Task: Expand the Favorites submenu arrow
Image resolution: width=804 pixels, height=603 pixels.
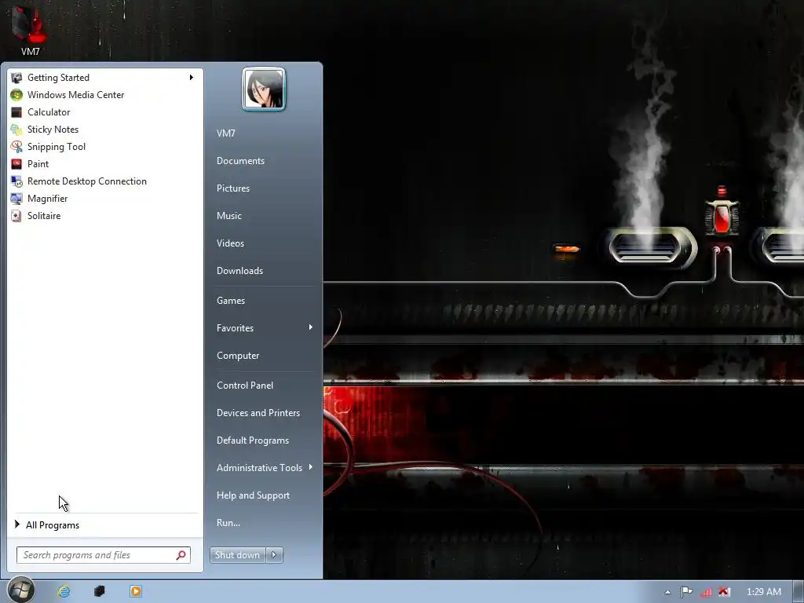Action: 311,327
